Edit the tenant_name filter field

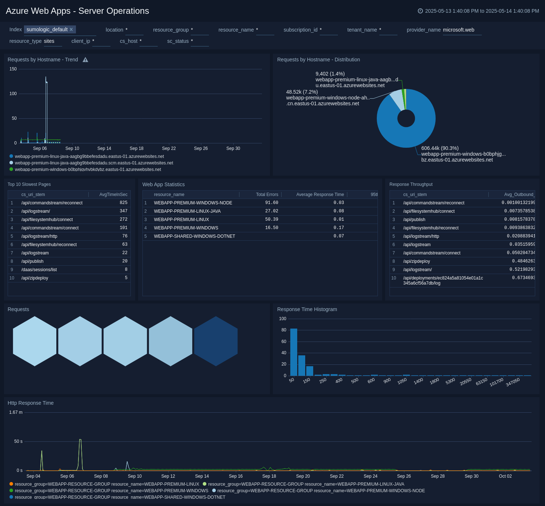[x=388, y=30]
